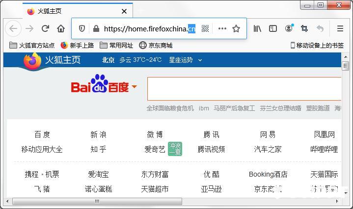Screen dimensions: 353x209
Task: Open the 天猫国际 link
Action: [x=324, y=174]
